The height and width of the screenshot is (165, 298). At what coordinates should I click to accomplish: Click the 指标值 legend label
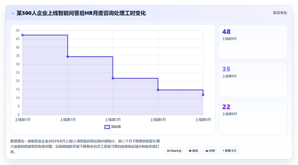(116, 127)
